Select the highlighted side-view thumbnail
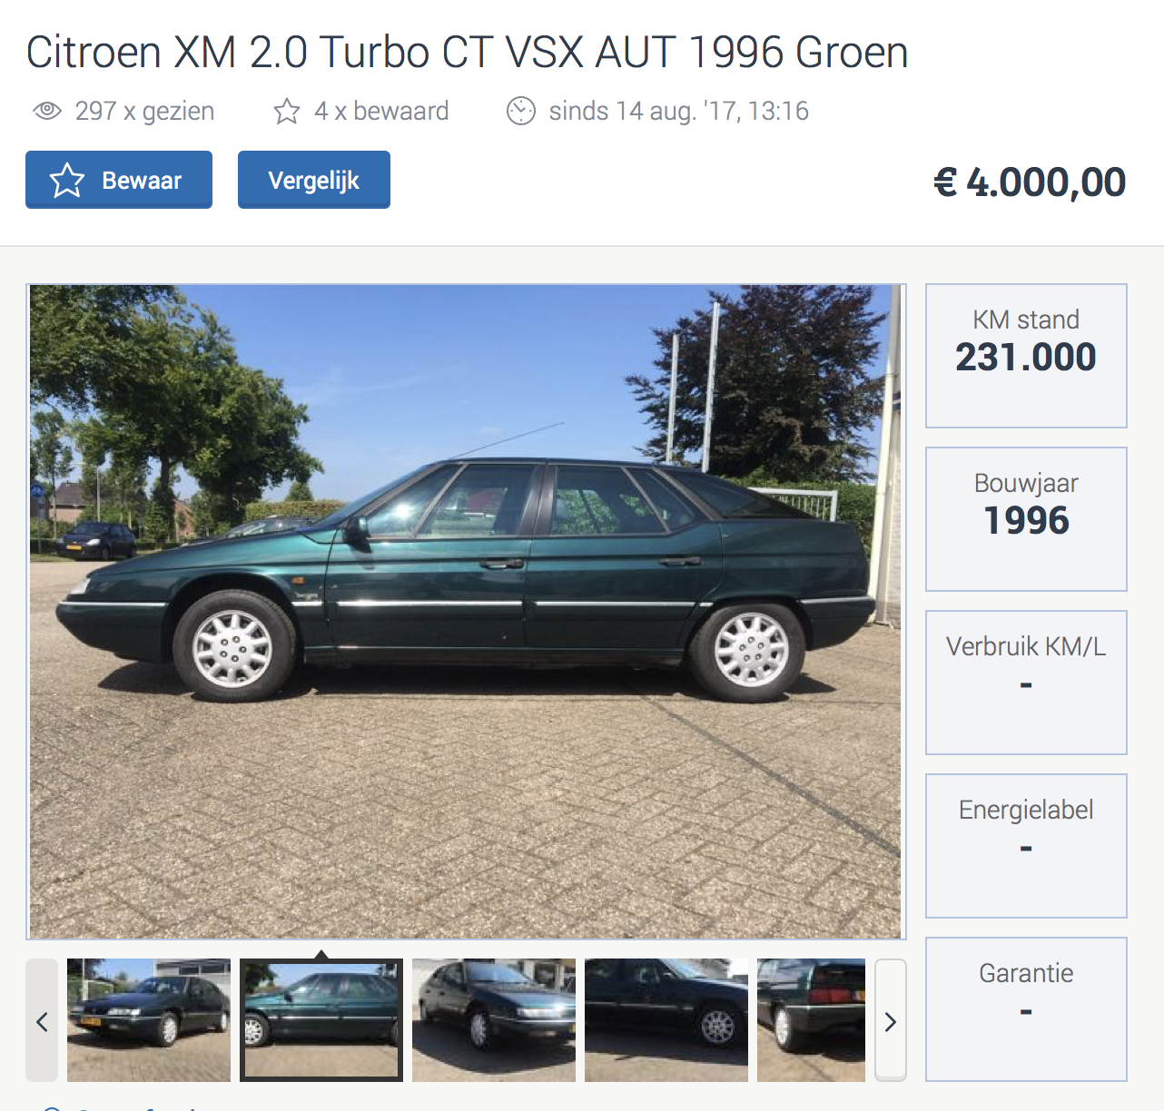This screenshot has width=1164, height=1111. (x=321, y=1020)
